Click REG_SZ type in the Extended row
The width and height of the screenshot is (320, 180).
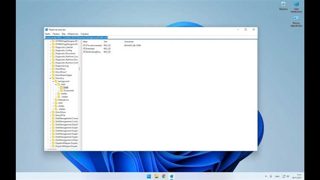coord(107,49)
